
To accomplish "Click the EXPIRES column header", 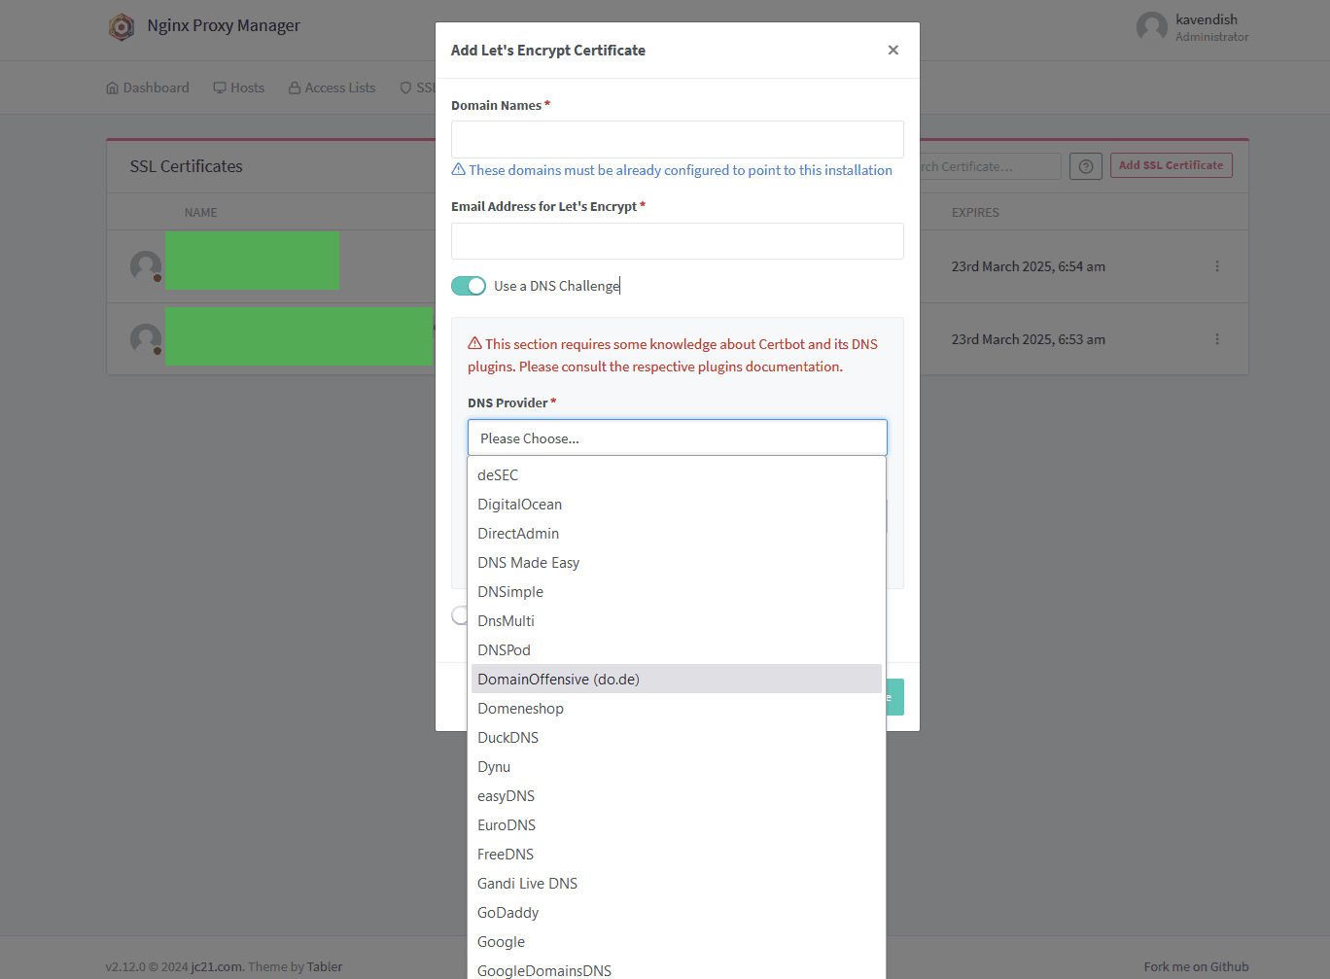I will point(975,213).
